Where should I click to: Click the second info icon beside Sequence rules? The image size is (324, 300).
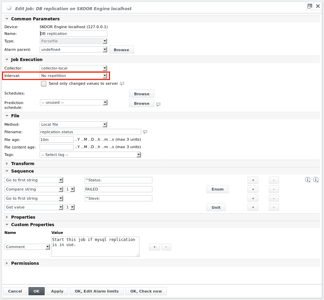[x=316, y=179]
